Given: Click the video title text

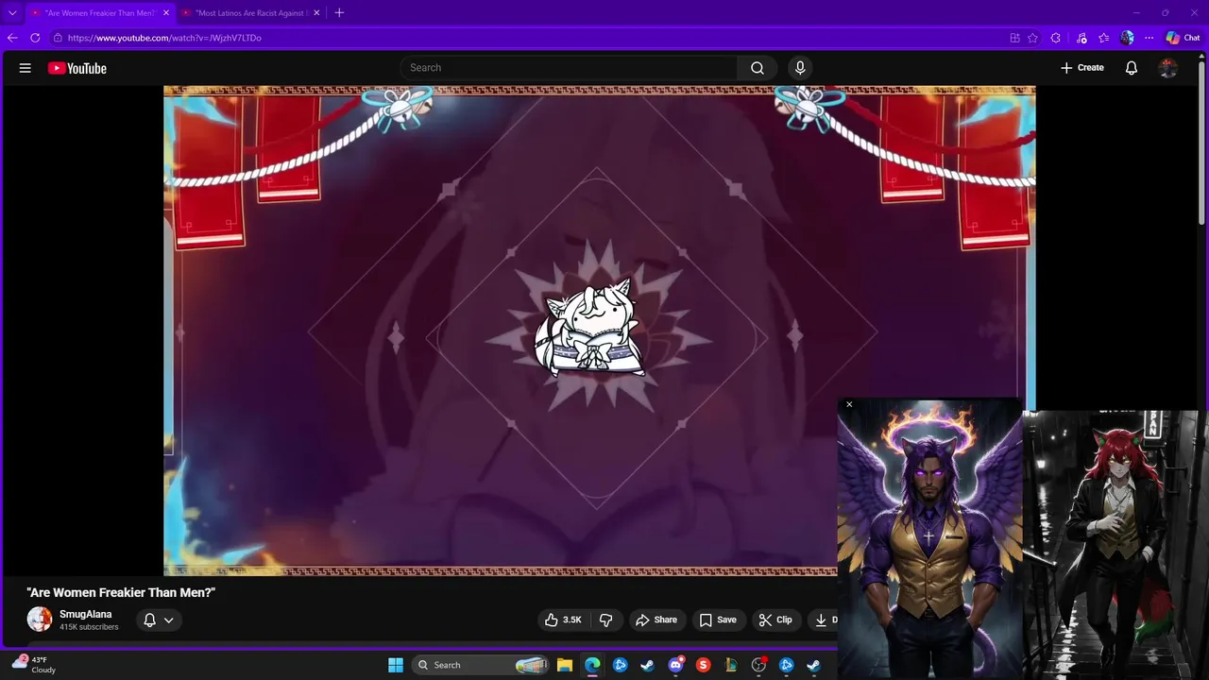Looking at the screenshot, I should 121,592.
